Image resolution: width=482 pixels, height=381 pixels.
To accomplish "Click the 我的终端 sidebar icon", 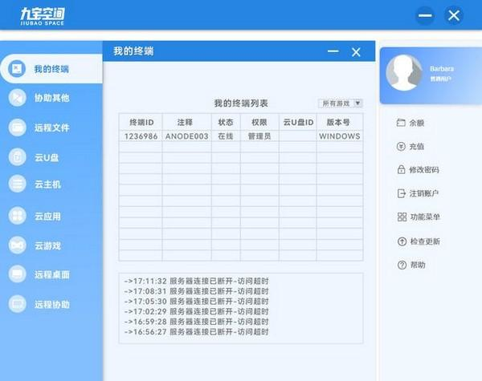I will [17, 69].
